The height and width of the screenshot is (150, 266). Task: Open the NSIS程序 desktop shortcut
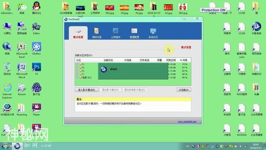point(241,89)
